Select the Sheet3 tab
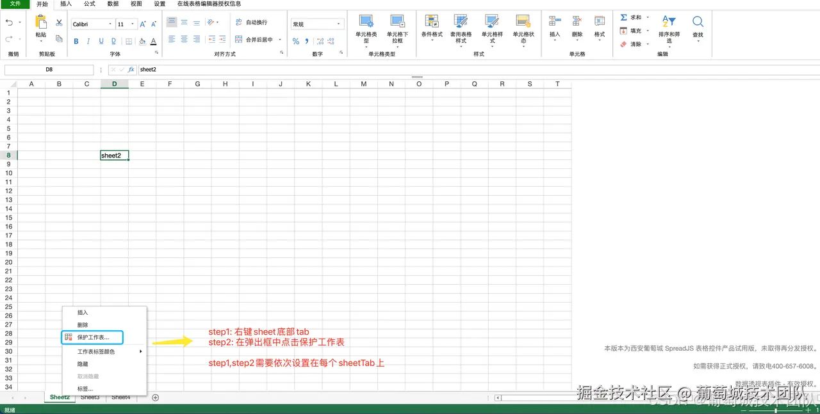This screenshot has width=820, height=414. tap(90, 397)
